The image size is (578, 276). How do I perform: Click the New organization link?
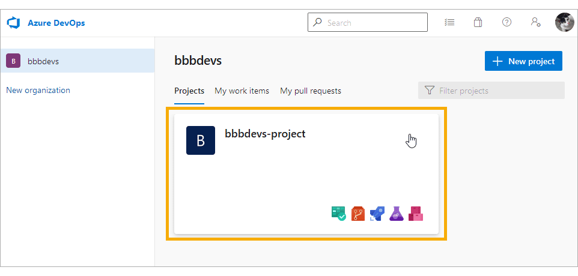point(38,90)
